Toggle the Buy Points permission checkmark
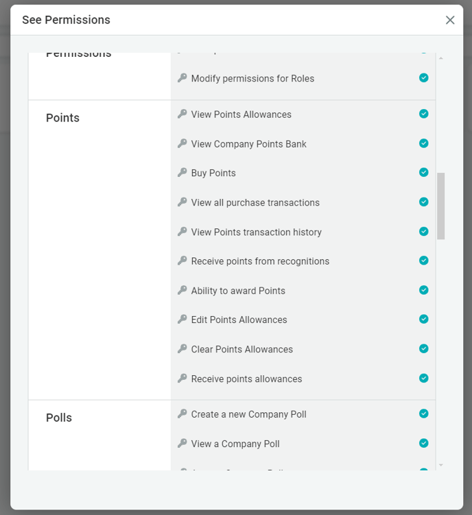This screenshot has height=515, width=472. click(x=424, y=172)
